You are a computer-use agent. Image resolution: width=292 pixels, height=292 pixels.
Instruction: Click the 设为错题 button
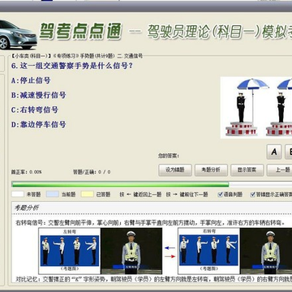(175, 170)
